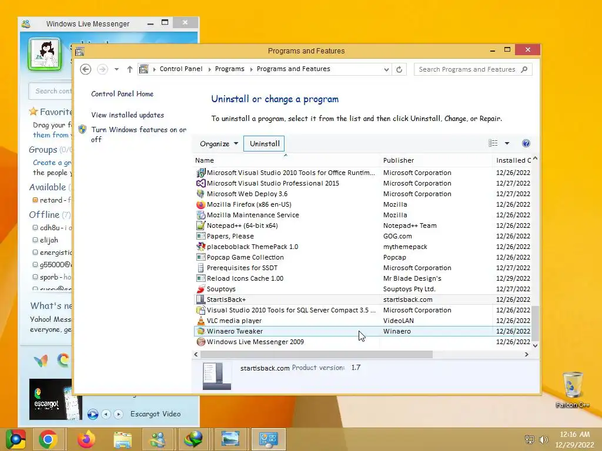Click the escargot video thumbnail
This screenshot has height=451, width=602.
55,399
